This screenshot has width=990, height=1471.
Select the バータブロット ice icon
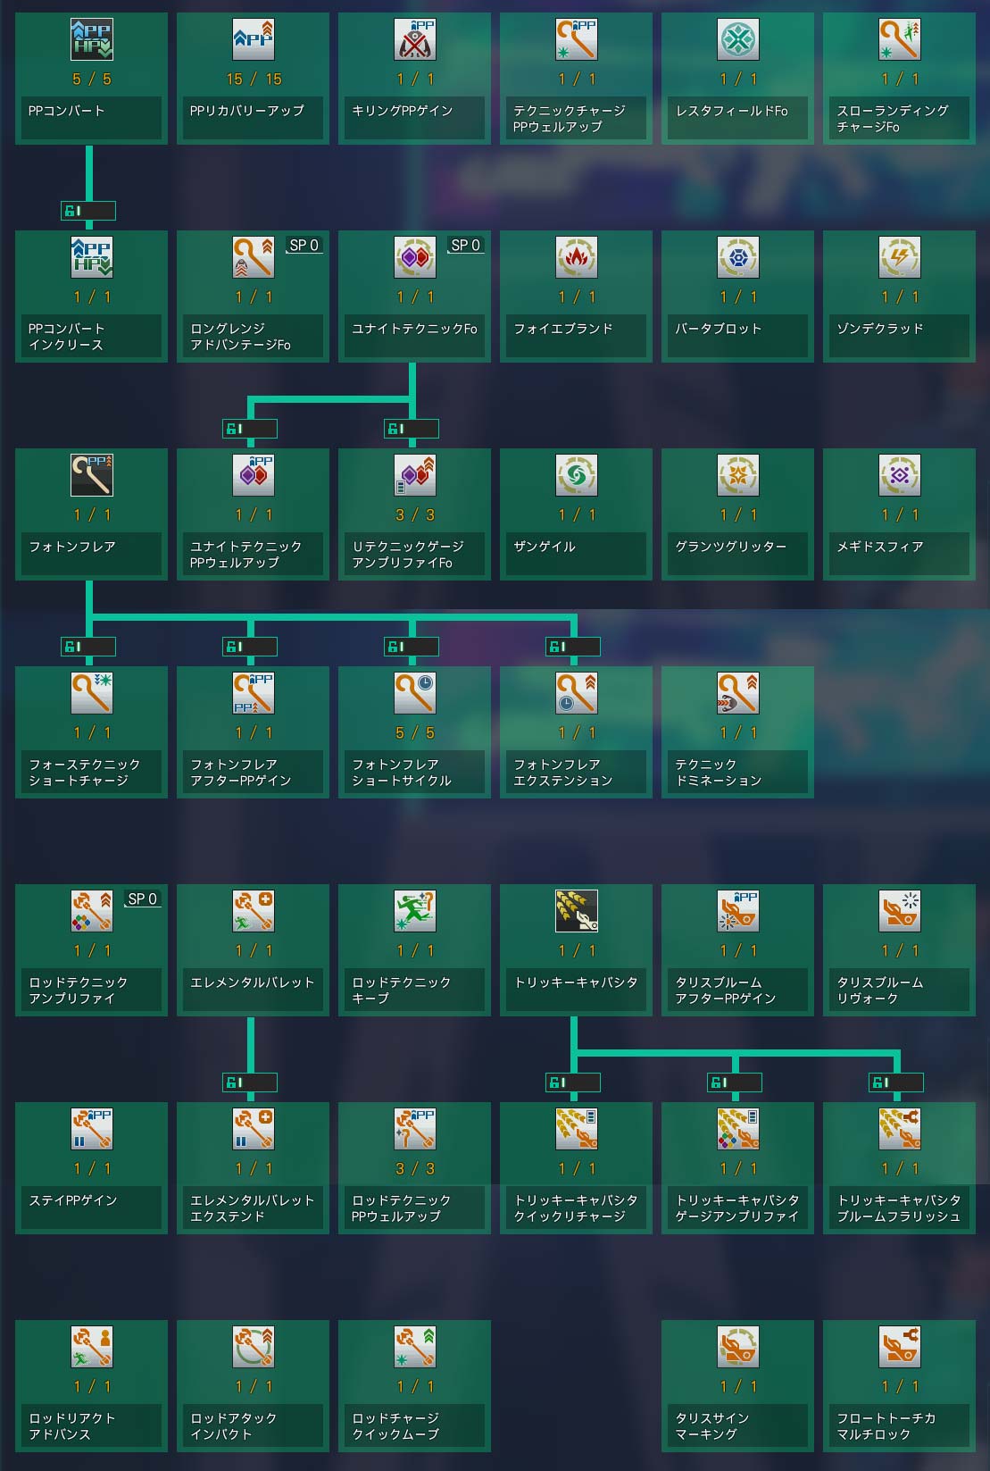click(737, 257)
